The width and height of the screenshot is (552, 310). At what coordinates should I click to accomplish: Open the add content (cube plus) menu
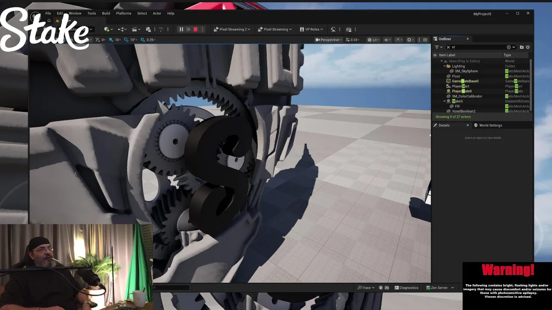pos(108,29)
